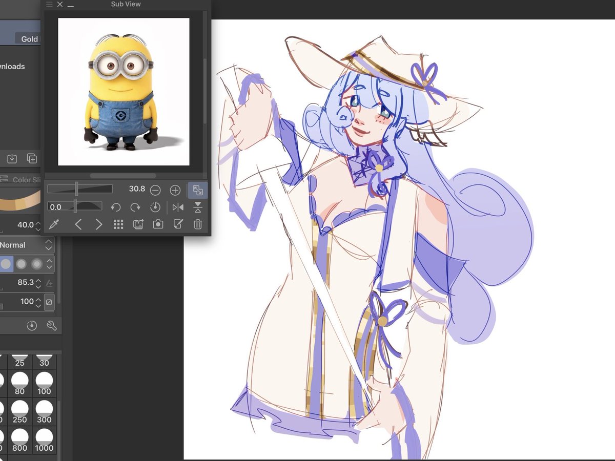Reset tool properties to initial settings
Viewport: 615px width, 461px height.
pyautogui.click(x=32, y=326)
